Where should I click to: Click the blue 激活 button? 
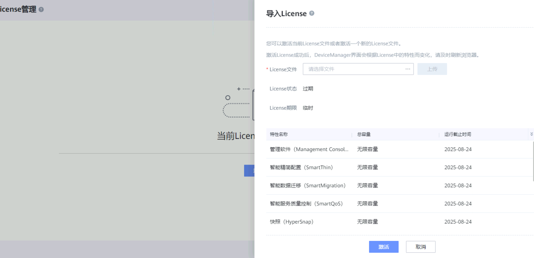pyautogui.click(x=383, y=247)
